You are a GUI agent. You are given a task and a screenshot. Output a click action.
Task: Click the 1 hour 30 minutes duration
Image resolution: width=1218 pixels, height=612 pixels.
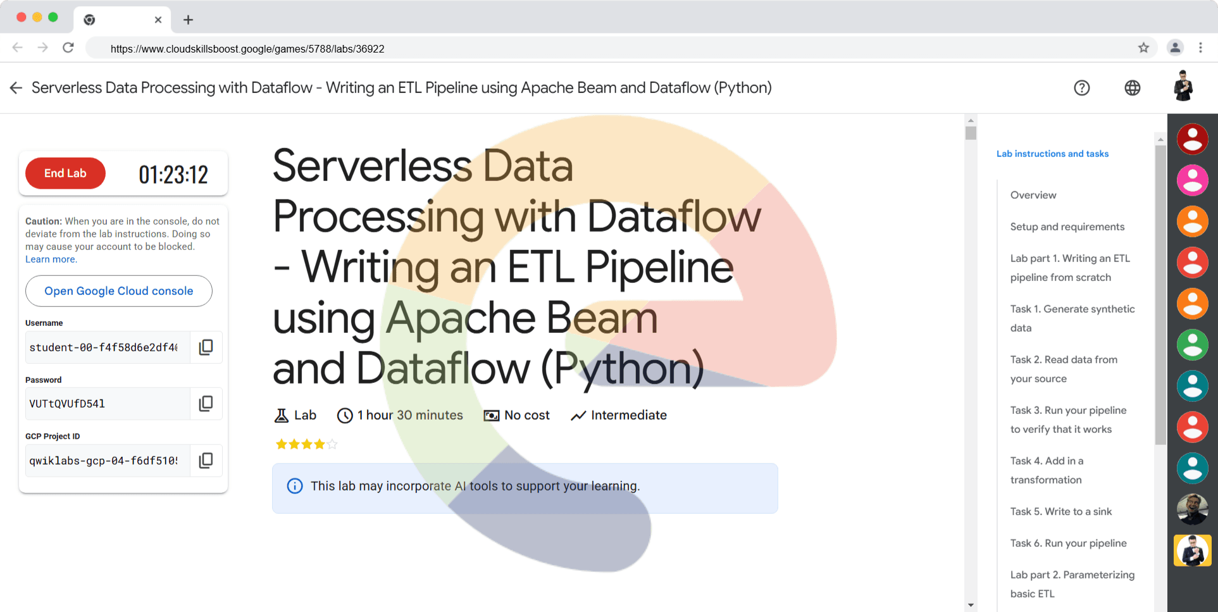pyautogui.click(x=410, y=415)
